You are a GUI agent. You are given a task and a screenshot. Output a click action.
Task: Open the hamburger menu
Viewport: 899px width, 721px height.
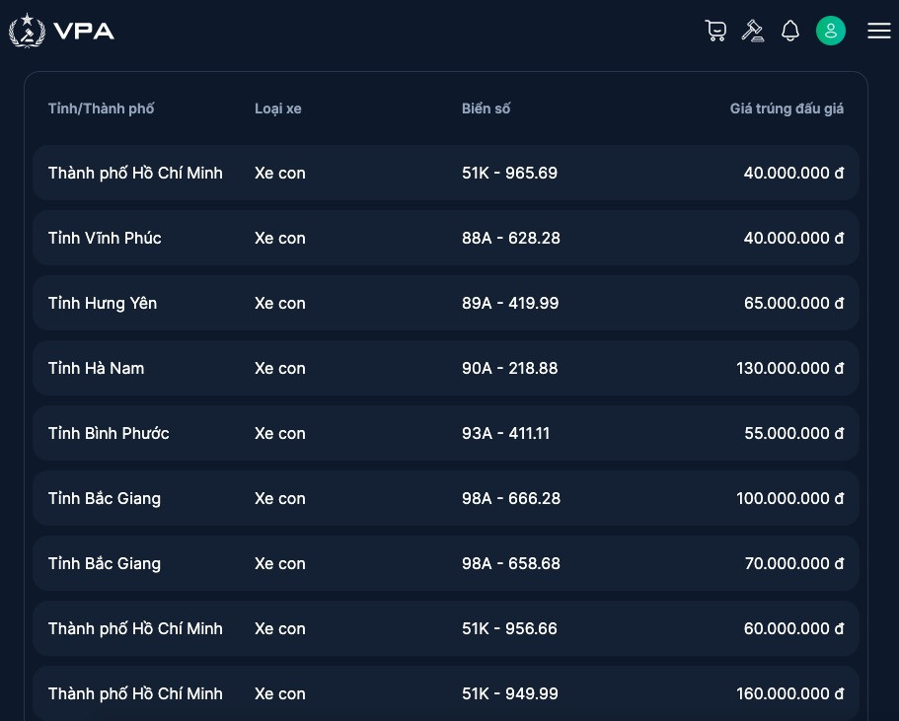click(x=878, y=31)
